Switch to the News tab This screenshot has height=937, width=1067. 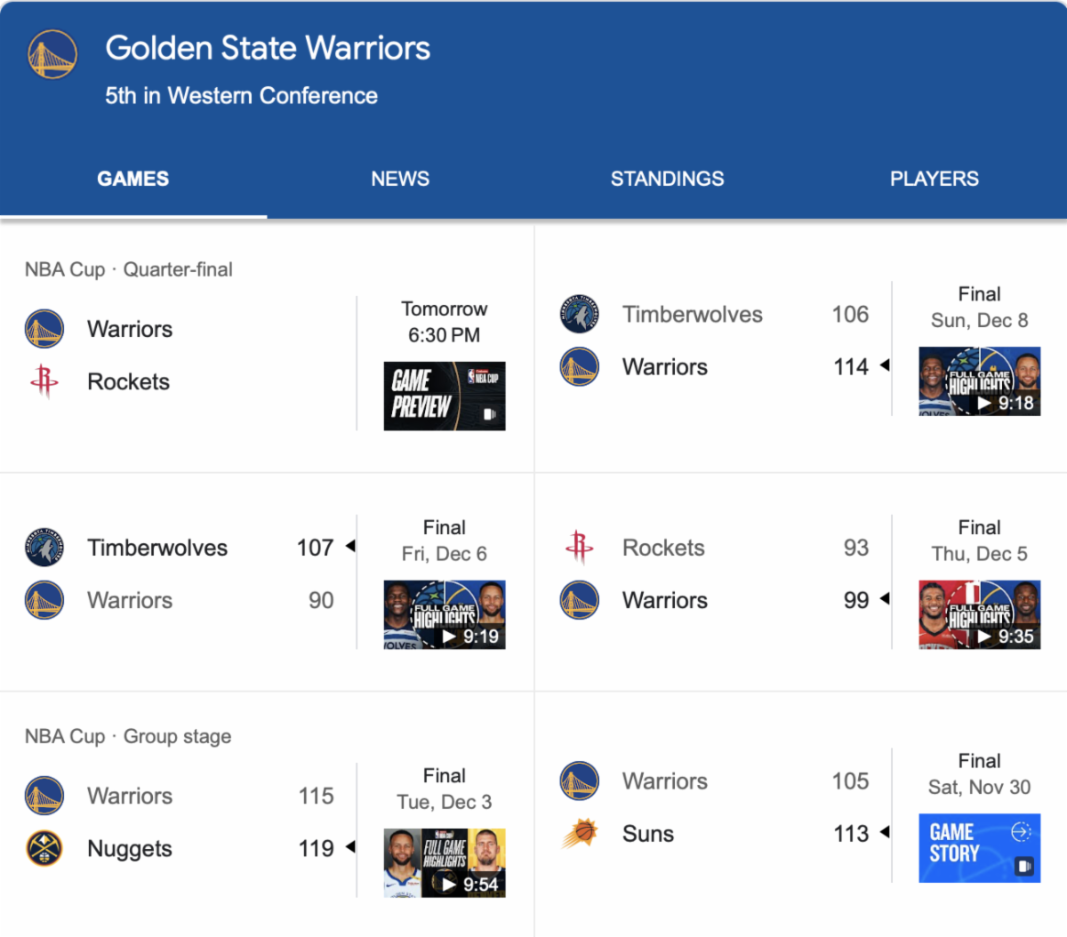pos(400,179)
